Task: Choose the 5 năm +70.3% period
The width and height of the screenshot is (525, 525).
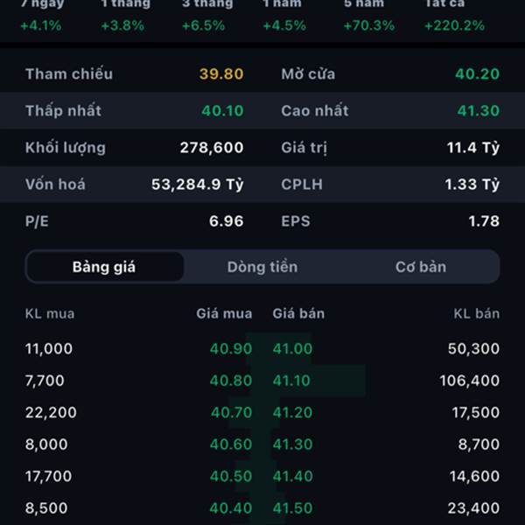Action: click(x=368, y=16)
